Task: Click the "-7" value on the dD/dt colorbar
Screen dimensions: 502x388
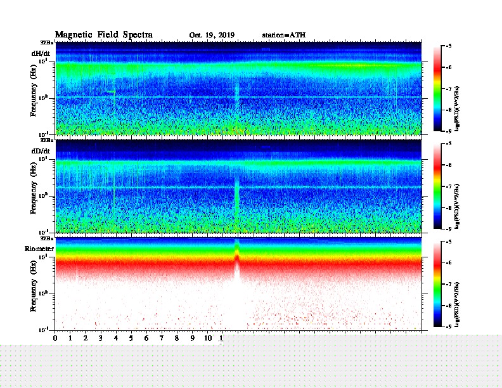Action: pyautogui.click(x=449, y=186)
